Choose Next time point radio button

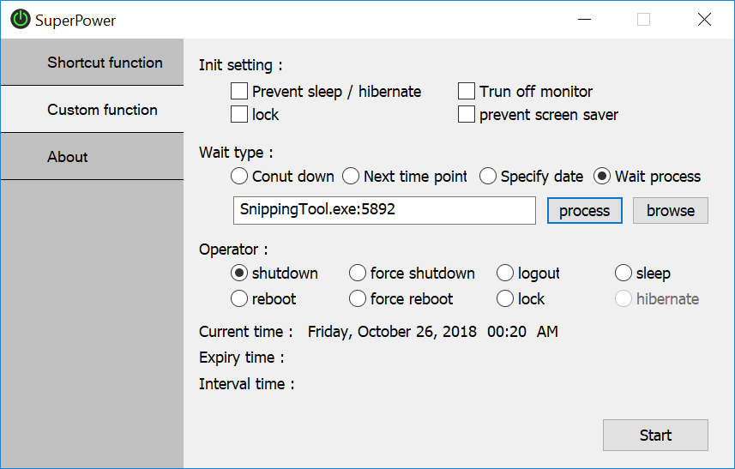(x=351, y=177)
